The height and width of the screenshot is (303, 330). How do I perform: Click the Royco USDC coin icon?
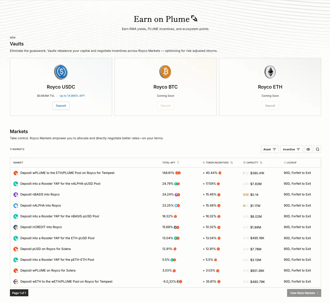click(x=61, y=72)
